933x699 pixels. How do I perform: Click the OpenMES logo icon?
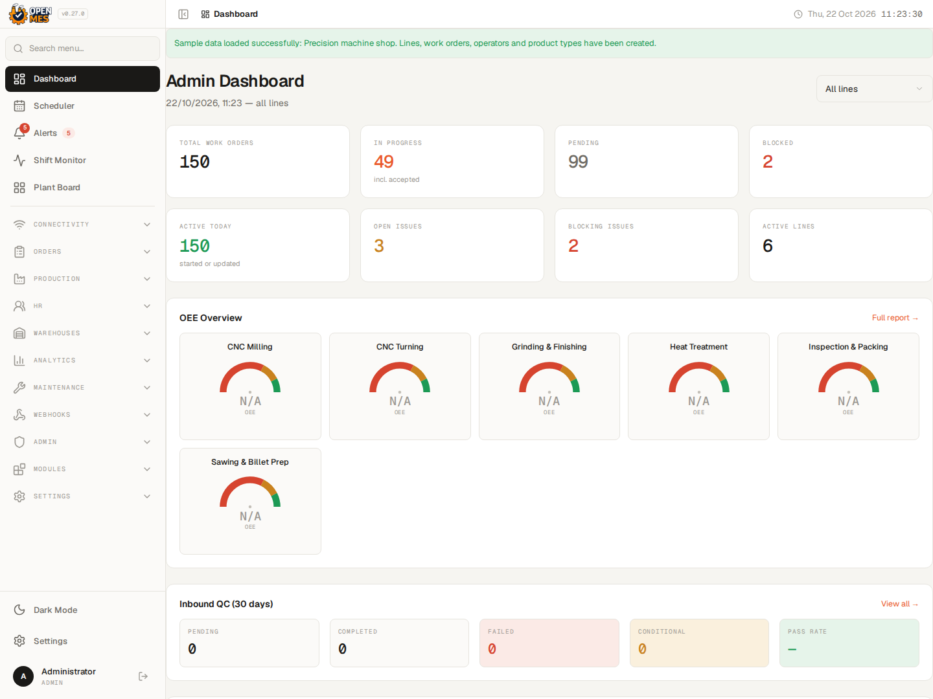[30, 14]
